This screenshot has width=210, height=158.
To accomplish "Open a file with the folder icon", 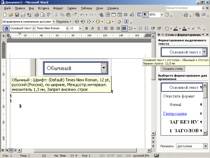I will coord(11,15).
